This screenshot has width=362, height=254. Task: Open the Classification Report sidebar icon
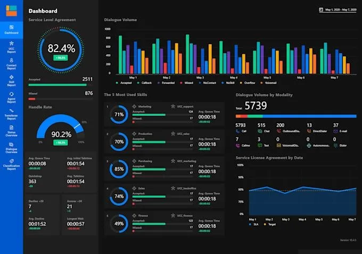point(11,164)
